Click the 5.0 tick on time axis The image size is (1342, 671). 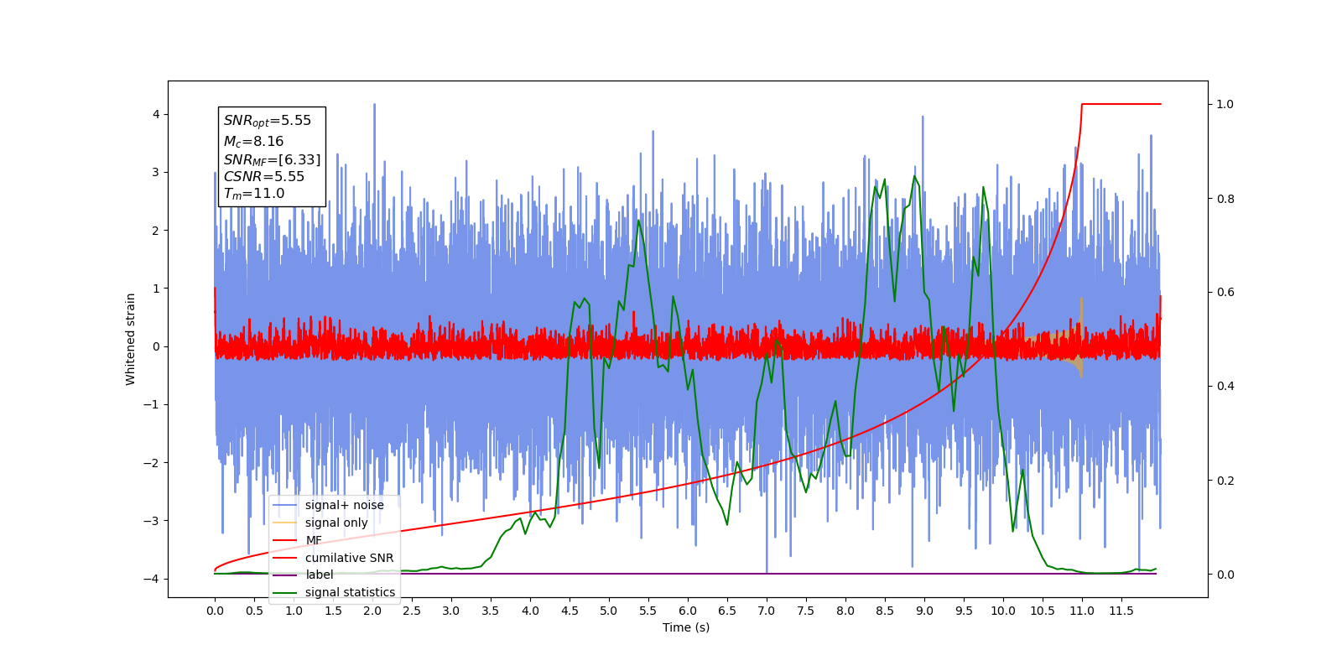pos(609,611)
